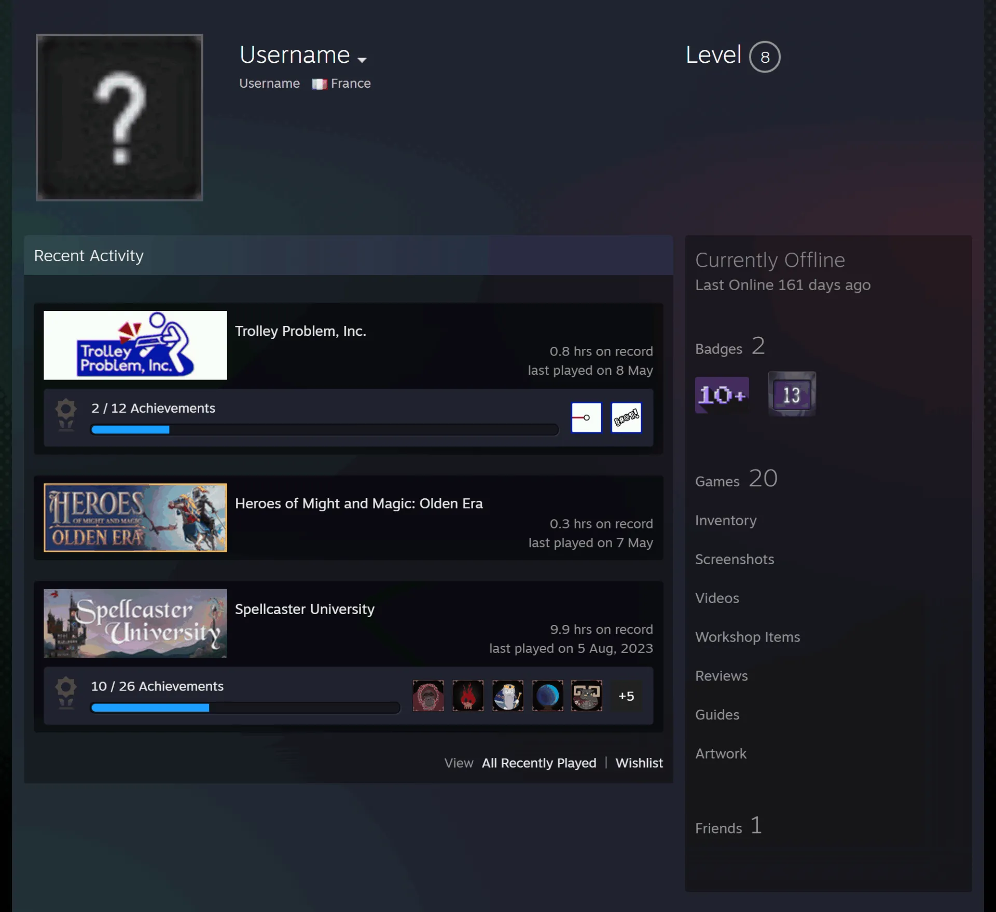
Task: Open 2 / 12 Achievements text
Action: click(153, 408)
